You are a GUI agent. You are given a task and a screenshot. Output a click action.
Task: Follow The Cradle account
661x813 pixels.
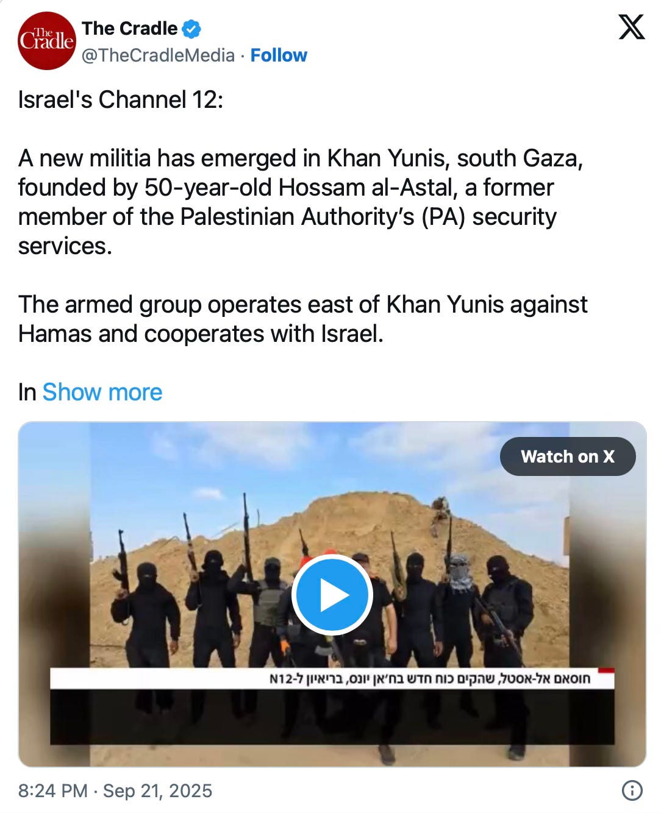[x=279, y=55]
